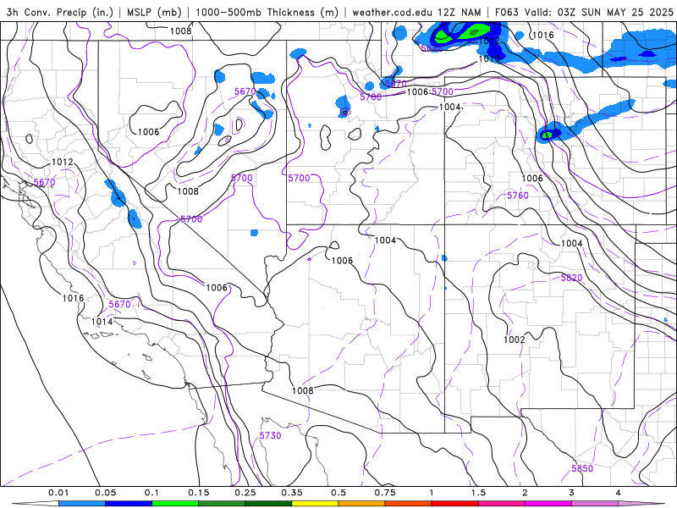Click the 1.5 legend value

pyautogui.click(x=478, y=493)
